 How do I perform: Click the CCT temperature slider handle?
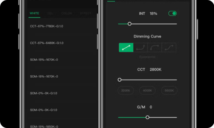click(119, 80)
